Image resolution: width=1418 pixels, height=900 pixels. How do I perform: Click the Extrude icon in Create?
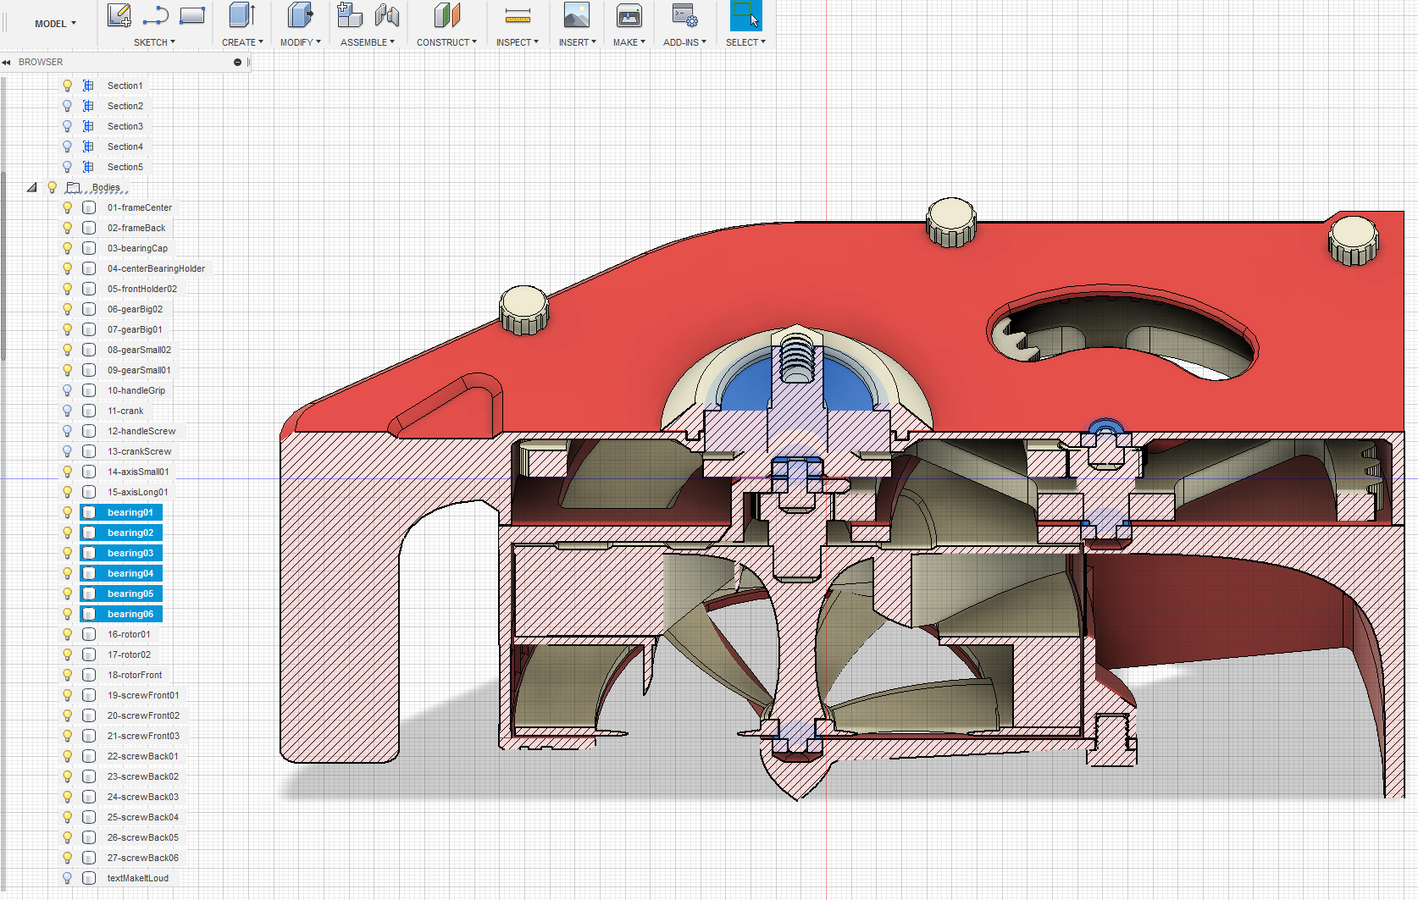point(242,15)
